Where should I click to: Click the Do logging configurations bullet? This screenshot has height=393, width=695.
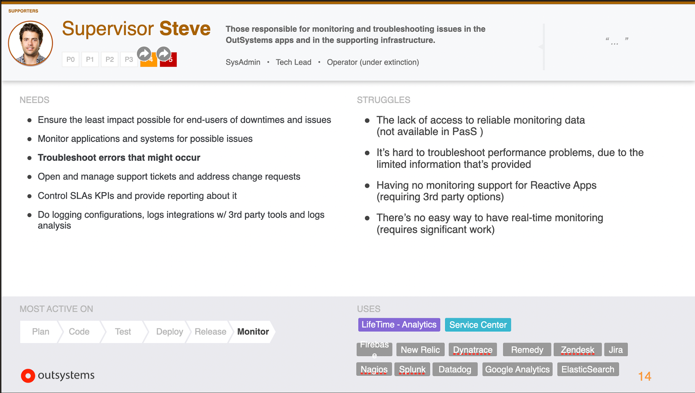181,220
